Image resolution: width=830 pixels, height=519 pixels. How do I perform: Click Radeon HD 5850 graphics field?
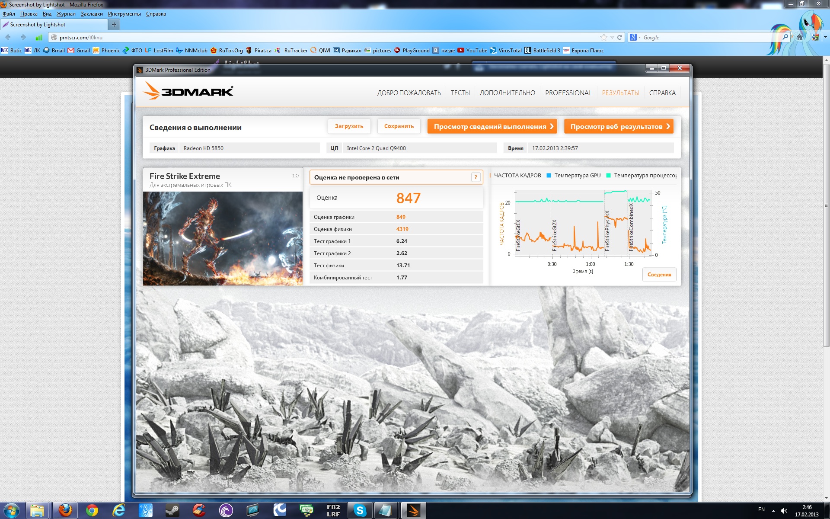tap(249, 148)
